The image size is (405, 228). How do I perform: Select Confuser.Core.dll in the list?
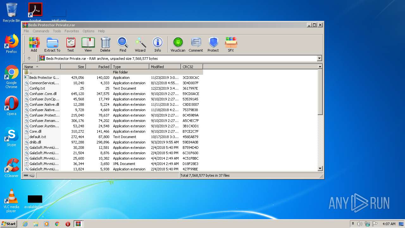coord(43,94)
